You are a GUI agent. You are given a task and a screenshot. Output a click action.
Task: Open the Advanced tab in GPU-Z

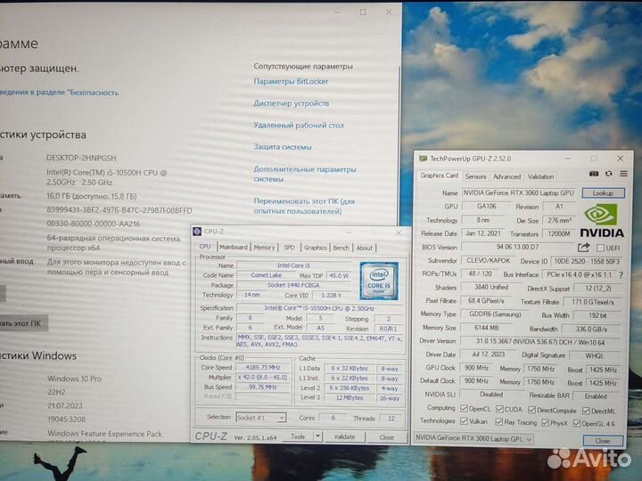coord(506,176)
